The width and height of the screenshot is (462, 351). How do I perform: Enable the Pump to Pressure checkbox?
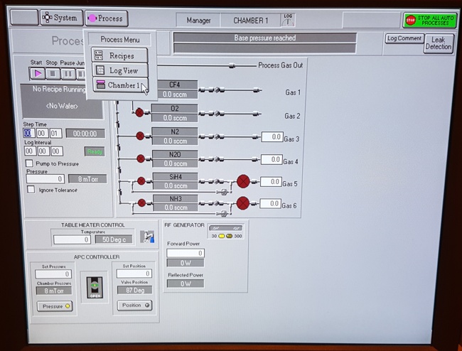tap(29, 163)
